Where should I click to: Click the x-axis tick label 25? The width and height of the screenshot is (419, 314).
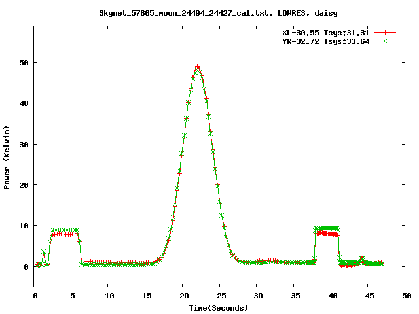point(221,296)
